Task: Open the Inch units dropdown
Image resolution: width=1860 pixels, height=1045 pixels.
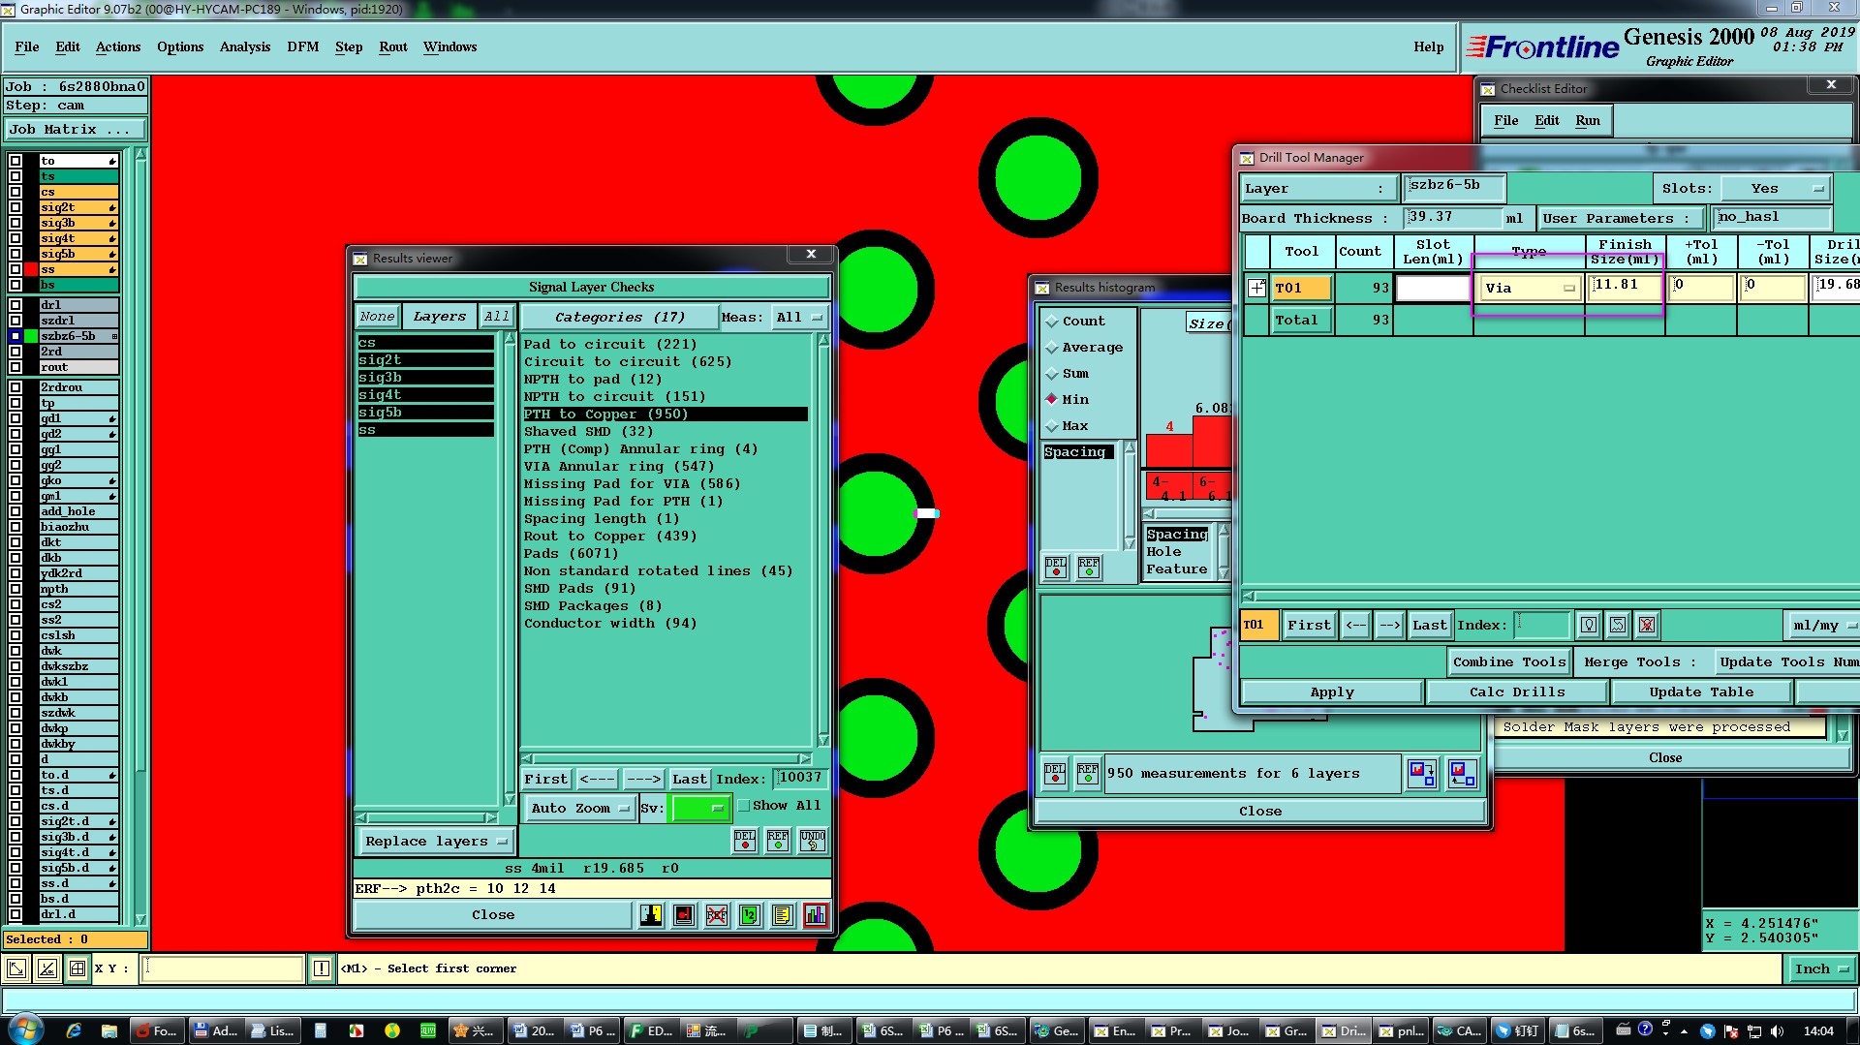Action: click(1819, 968)
